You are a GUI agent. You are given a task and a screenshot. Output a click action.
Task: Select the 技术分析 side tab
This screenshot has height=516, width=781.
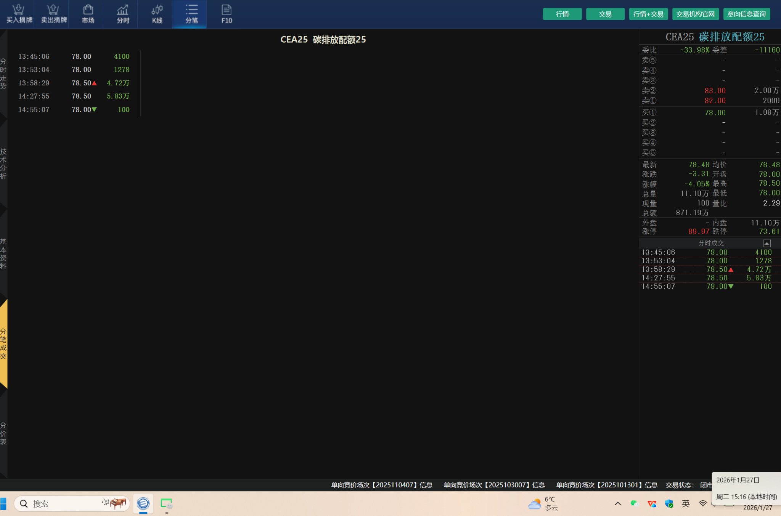tap(3, 164)
